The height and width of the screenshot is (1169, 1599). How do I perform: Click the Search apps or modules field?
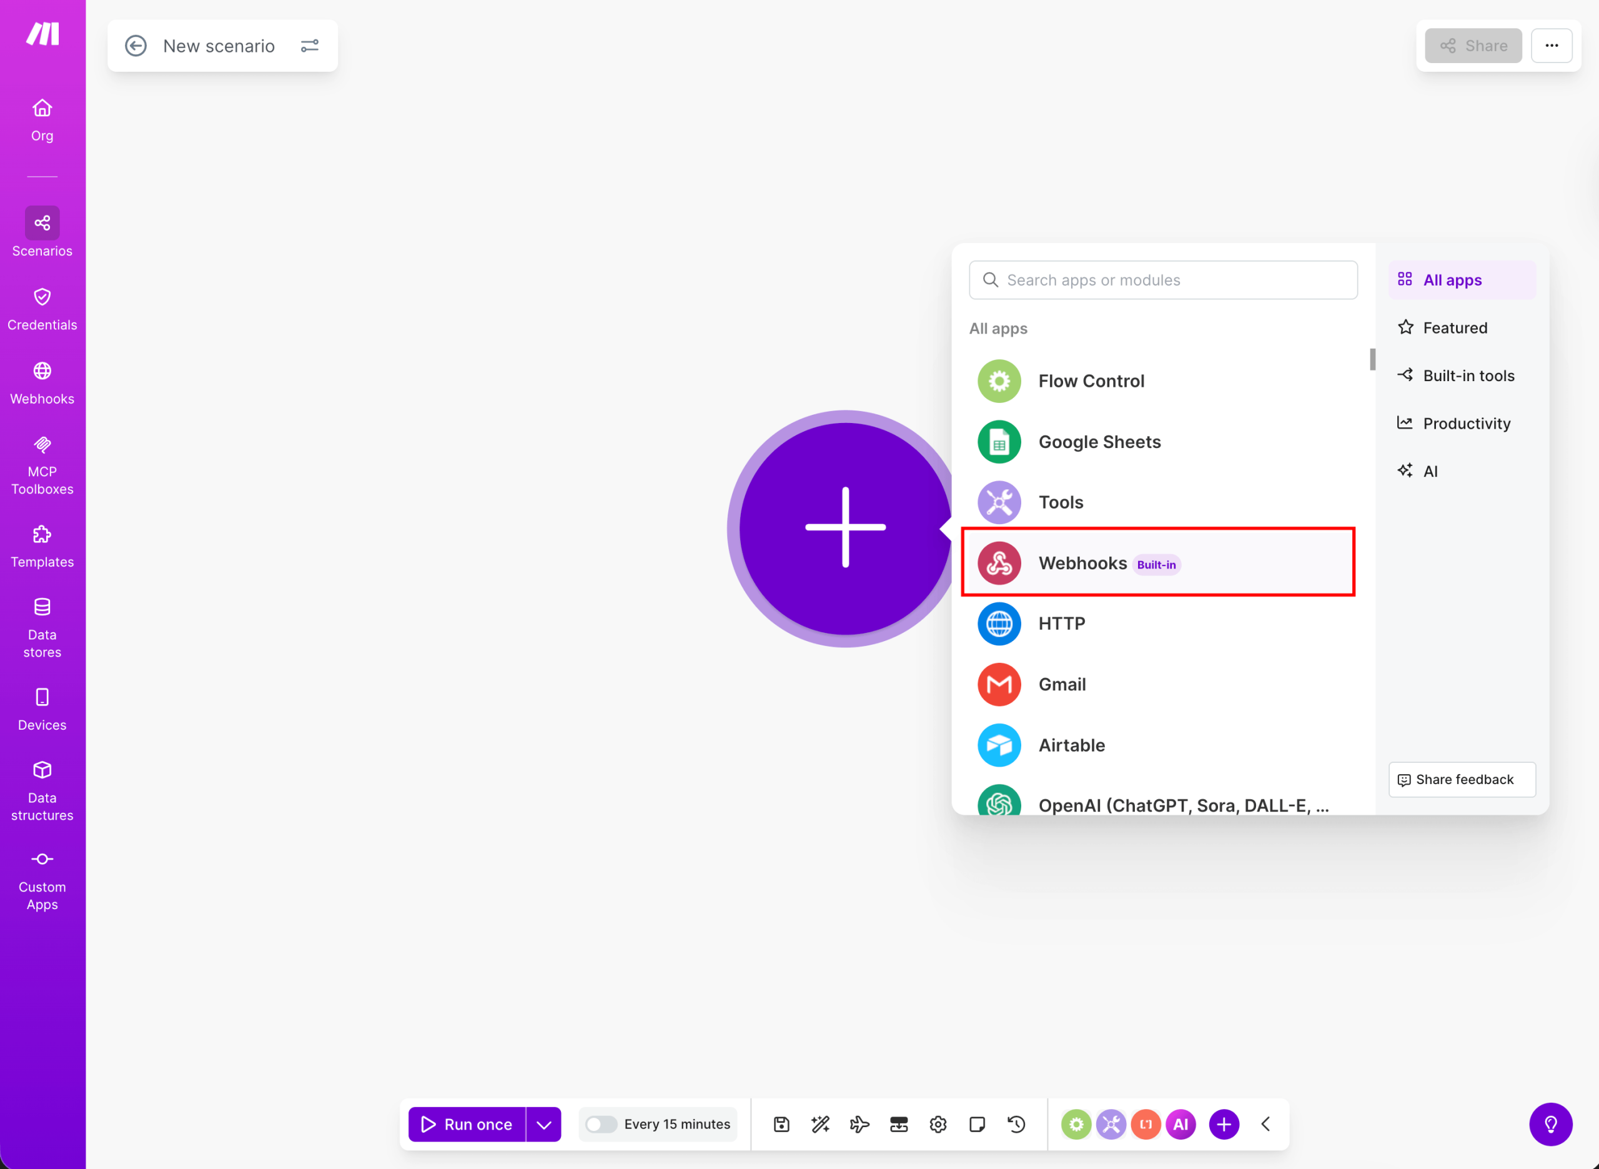[1162, 280]
